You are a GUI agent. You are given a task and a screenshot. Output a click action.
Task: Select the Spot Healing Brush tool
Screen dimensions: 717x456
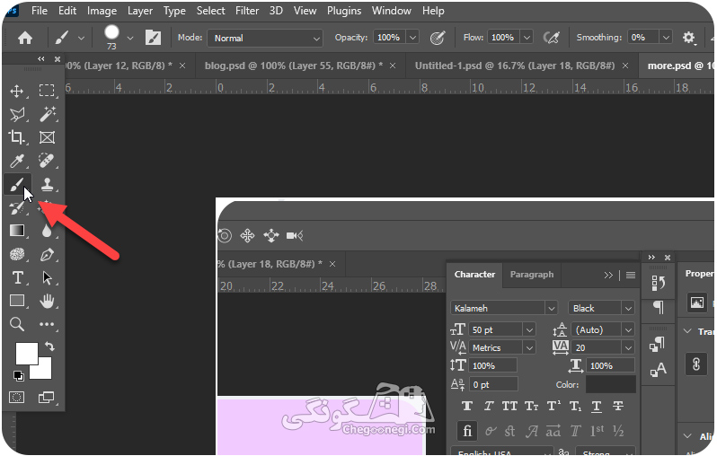click(x=47, y=161)
